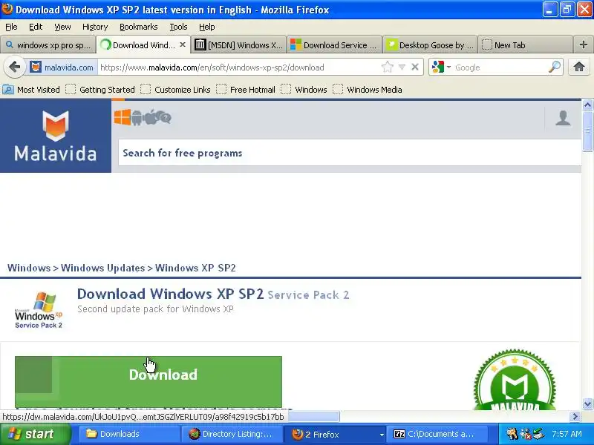This screenshot has width=594, height=445.
Task: Open the Free Hotmail bookmark
Action: pos(246,90)
